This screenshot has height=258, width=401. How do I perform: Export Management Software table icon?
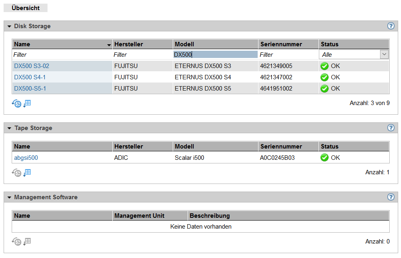(x=27, y=241)
